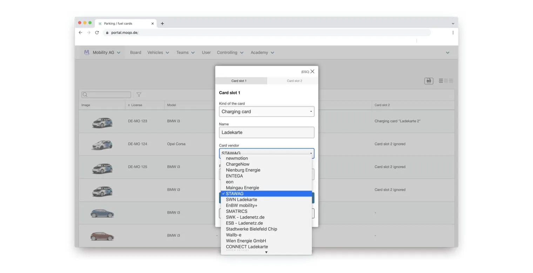
Task: Click browser back arrow
Action: click(x=80, y=33)
